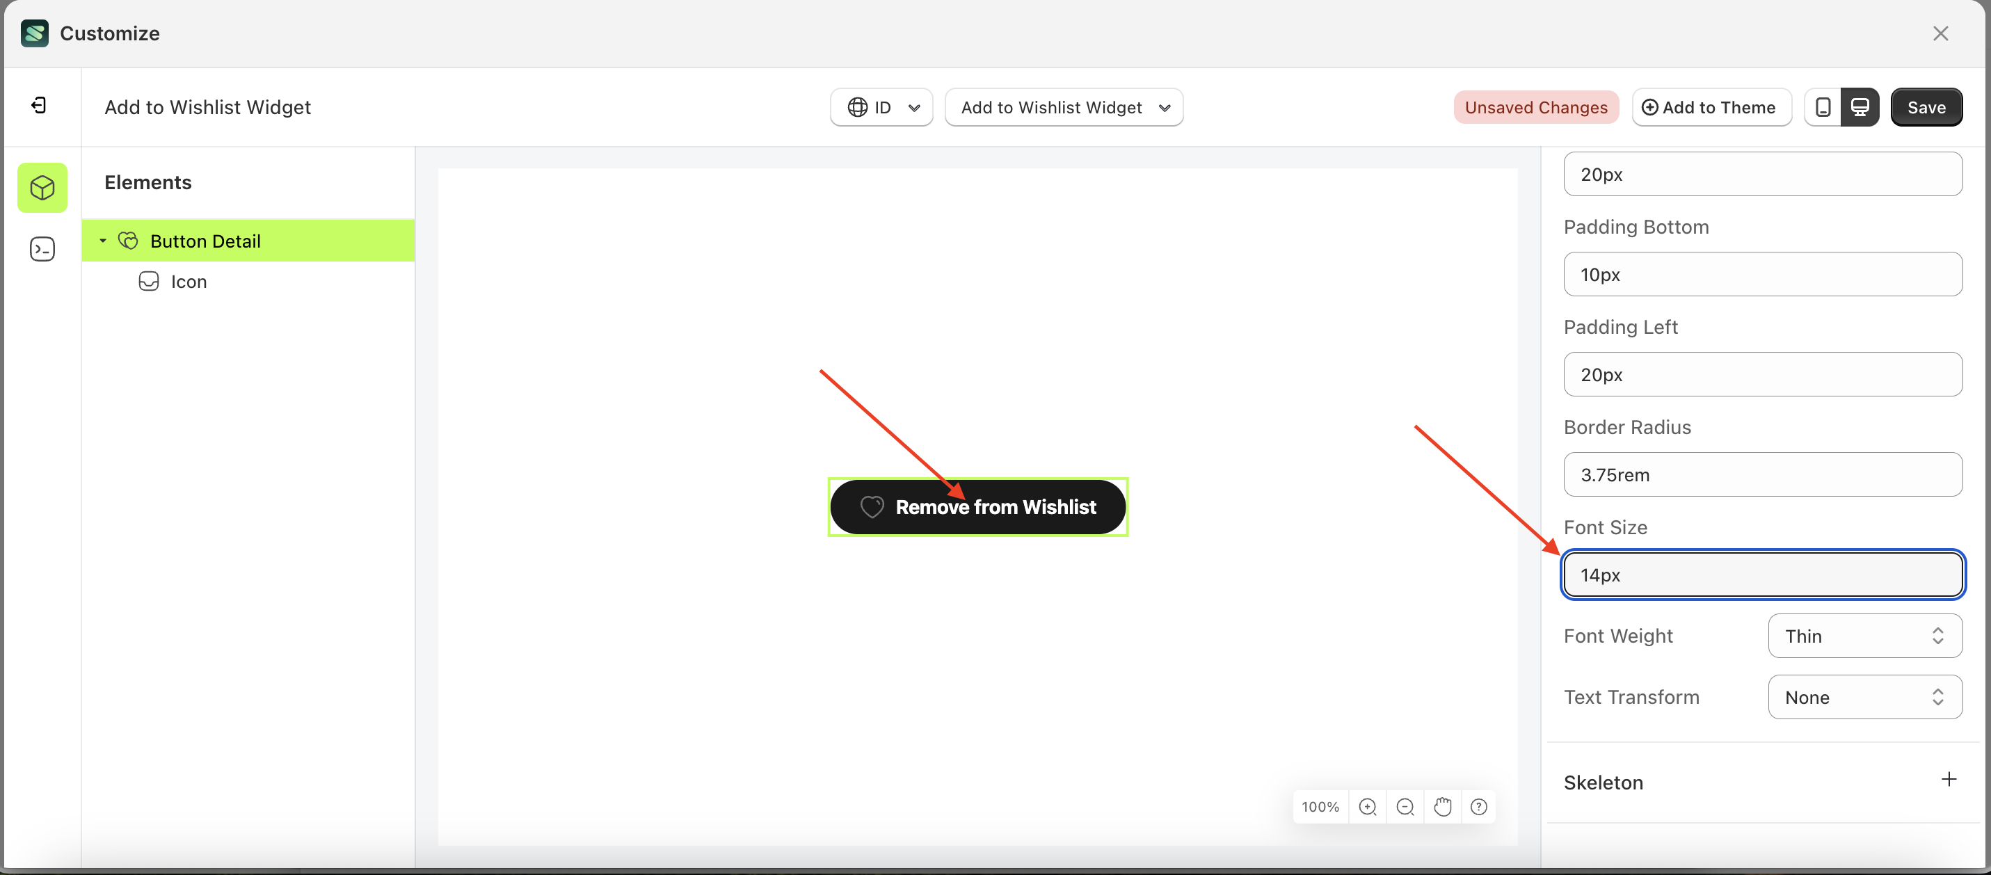Open the code/console panel in sidebar

pyautogui.click(x=42, y=249)
